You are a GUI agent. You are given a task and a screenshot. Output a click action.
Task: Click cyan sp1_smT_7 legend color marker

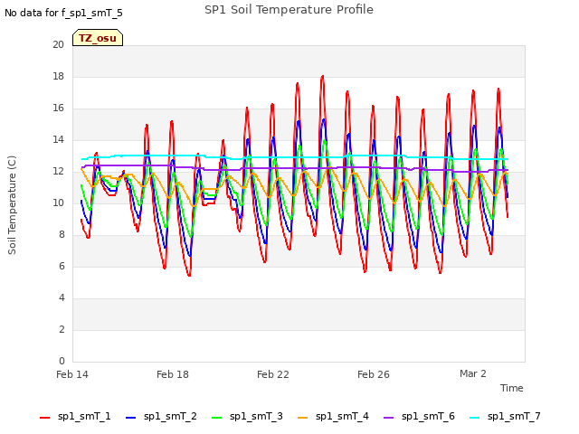point(474,418)
